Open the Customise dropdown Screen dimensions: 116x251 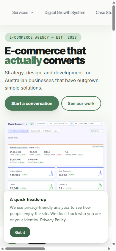(96, 131)
